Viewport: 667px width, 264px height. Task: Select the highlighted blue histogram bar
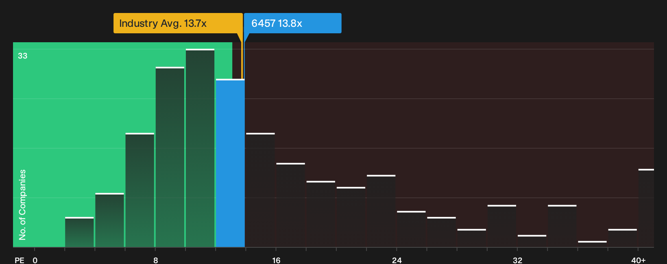pos(230,163)
